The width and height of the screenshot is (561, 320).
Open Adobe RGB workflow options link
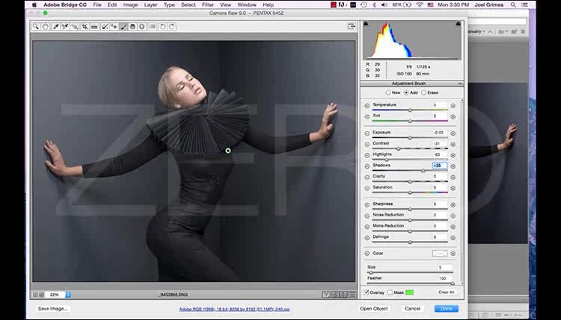[234, 310]
